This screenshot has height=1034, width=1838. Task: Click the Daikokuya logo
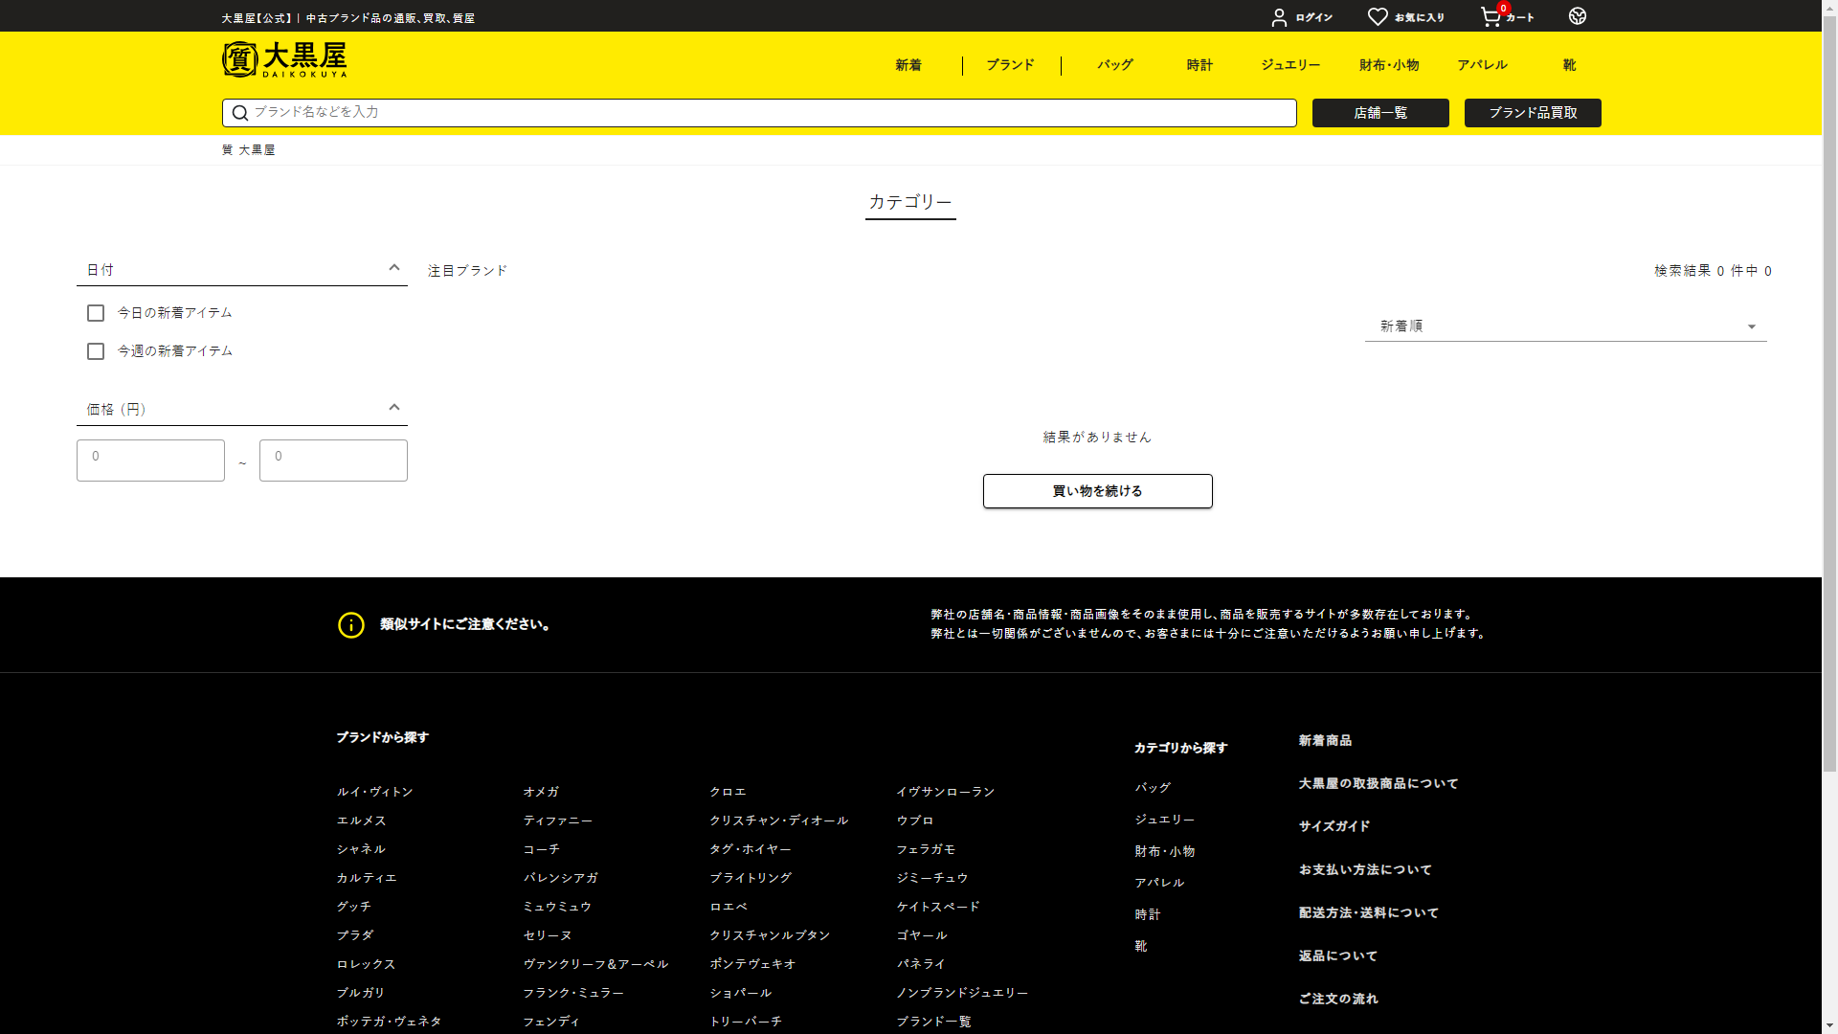(x=284, y=59)
